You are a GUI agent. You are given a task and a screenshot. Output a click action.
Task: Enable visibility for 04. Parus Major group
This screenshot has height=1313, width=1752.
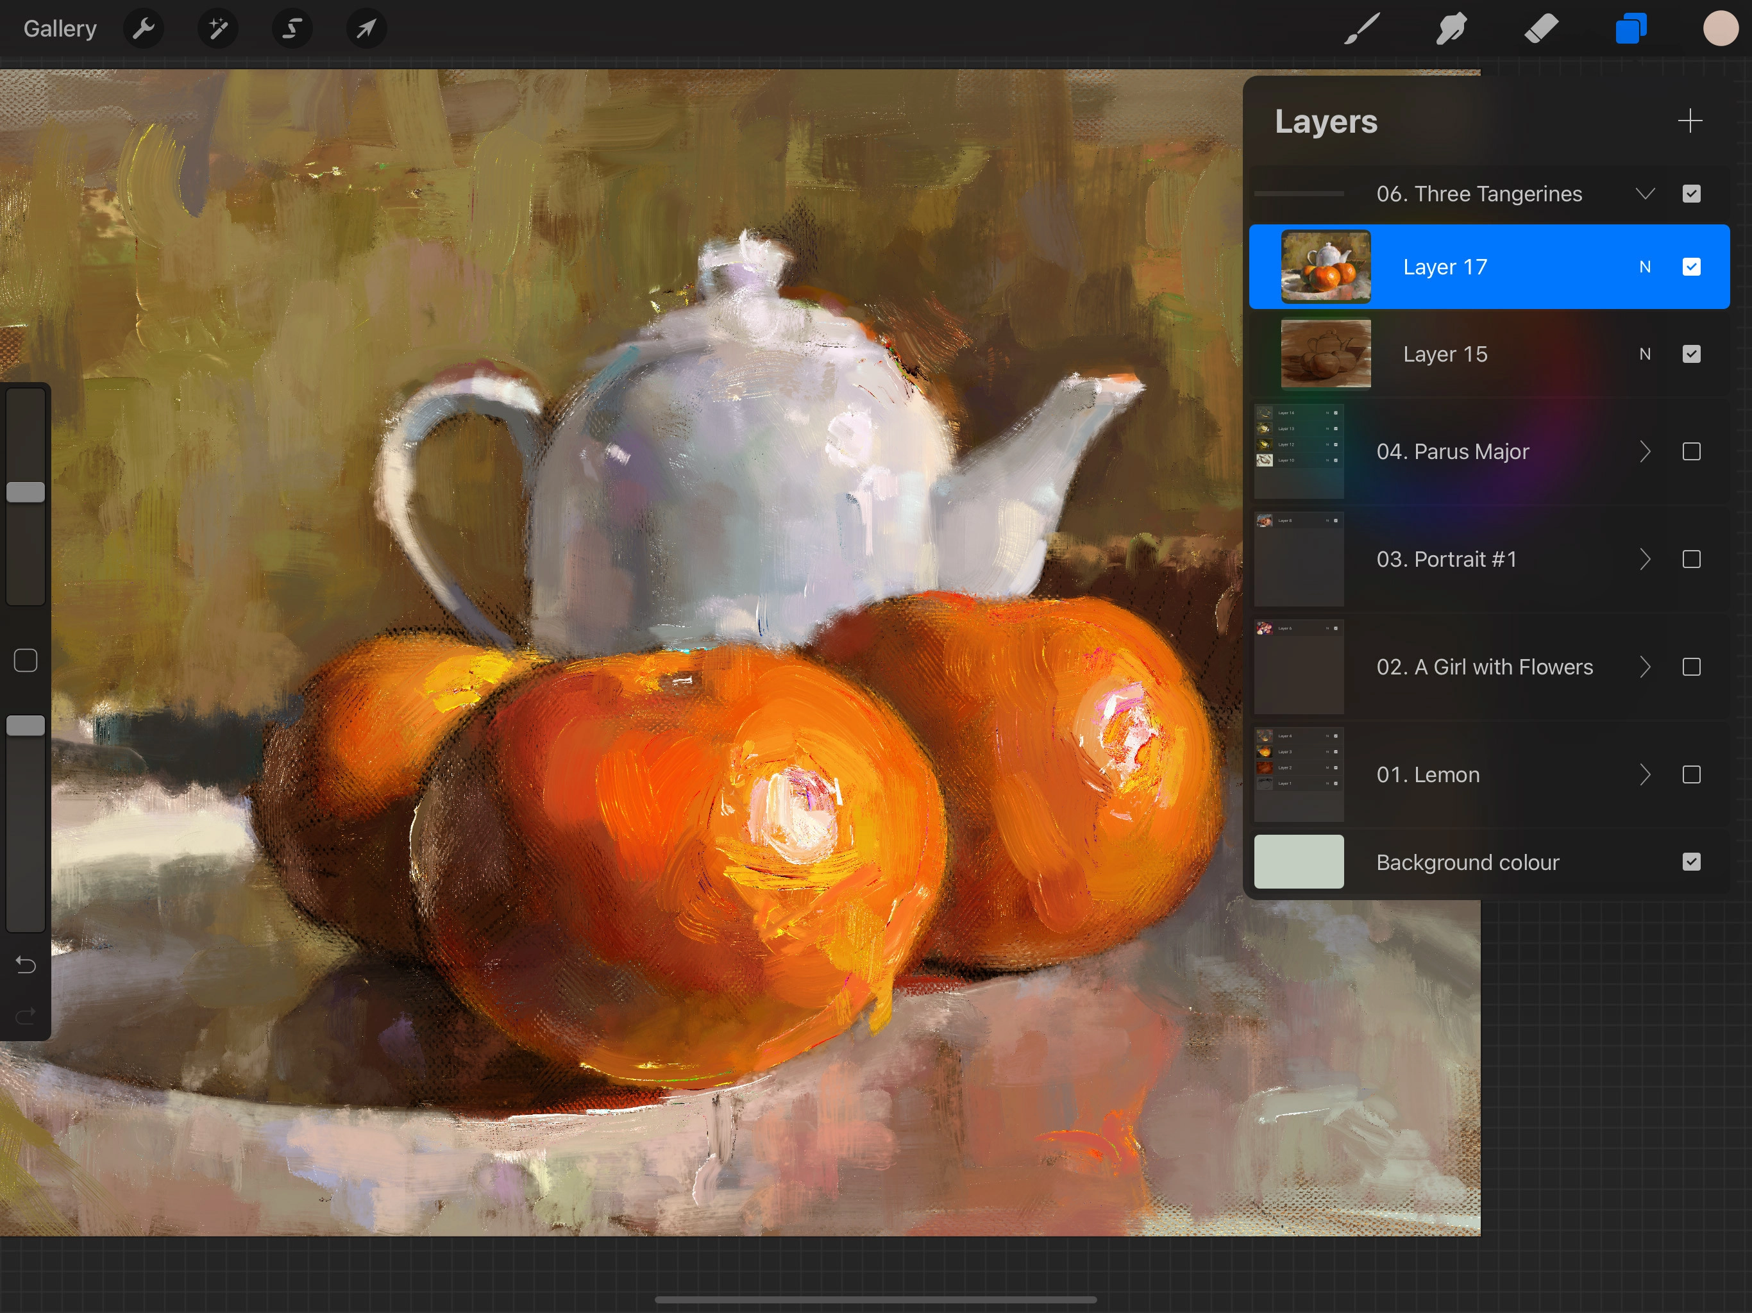point(1691,451)
